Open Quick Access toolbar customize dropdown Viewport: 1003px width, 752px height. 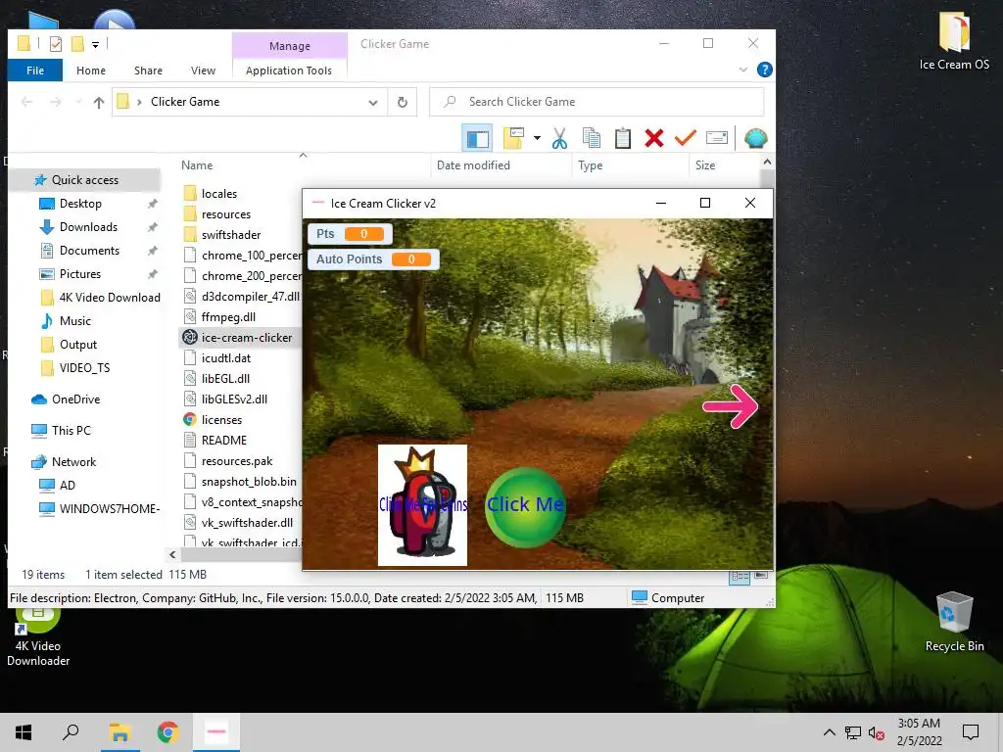click(95, 44)
